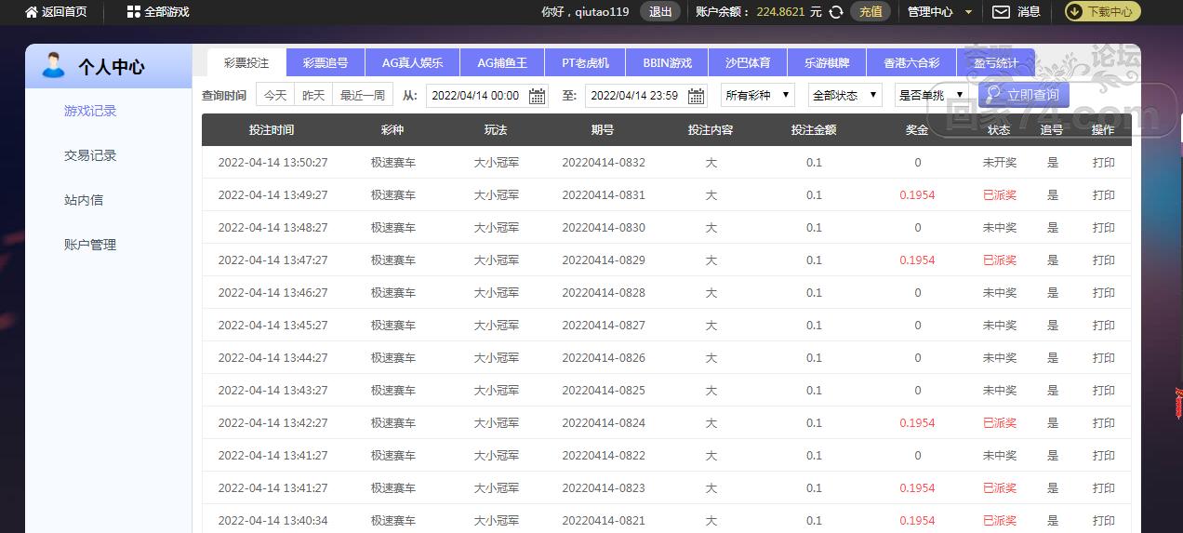The height and width of the screenshot is (533, 1183).
Task: Click 已派奖 status in row 0831
Action: (1000, 195)
